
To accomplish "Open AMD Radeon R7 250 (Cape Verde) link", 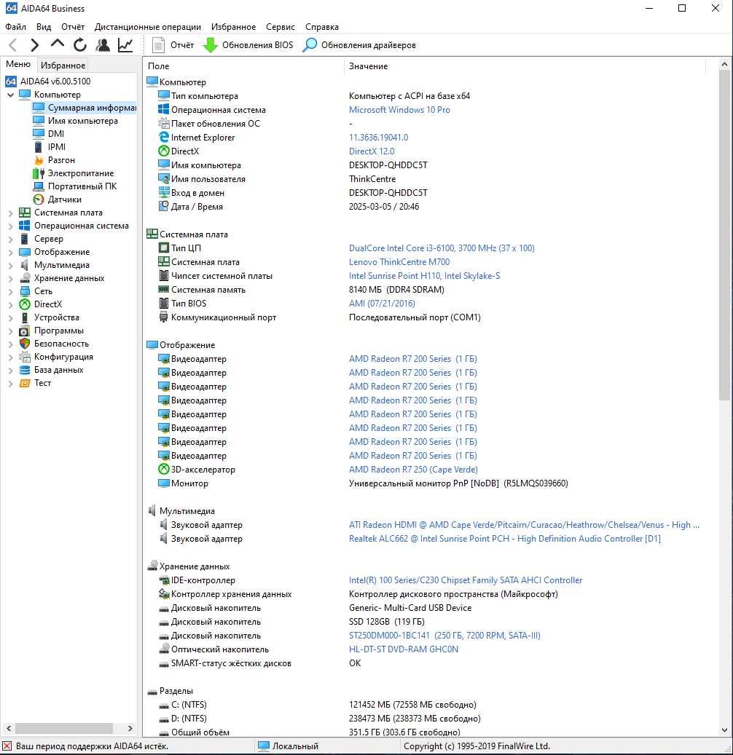I will tap(413, 470).
